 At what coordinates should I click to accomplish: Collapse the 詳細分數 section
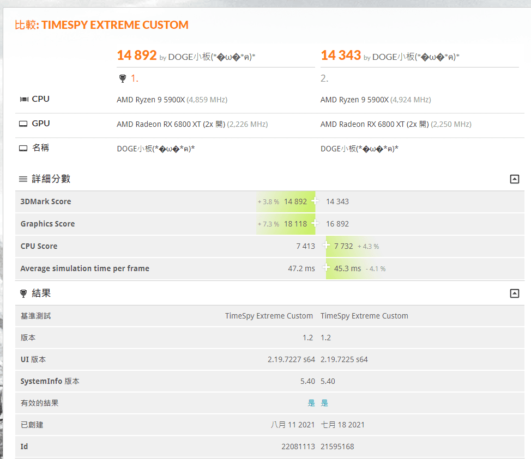514,179
